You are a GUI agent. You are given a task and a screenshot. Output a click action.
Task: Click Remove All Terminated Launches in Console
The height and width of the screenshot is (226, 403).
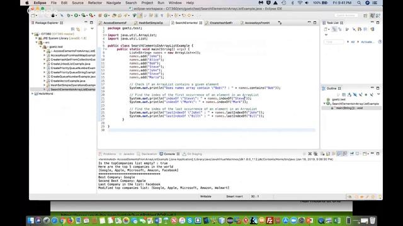click(x=315, y=154)
